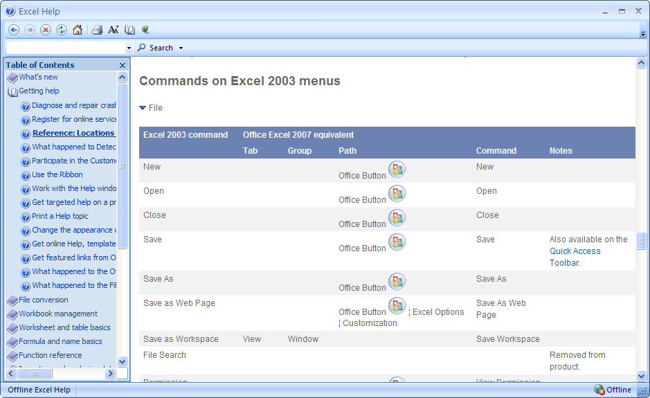Print the current help topic
The image size is (650, 398).
(x=98, y=30)
